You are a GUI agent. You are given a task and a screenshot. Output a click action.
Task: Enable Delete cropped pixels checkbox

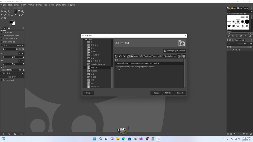[x=2, y=35]
